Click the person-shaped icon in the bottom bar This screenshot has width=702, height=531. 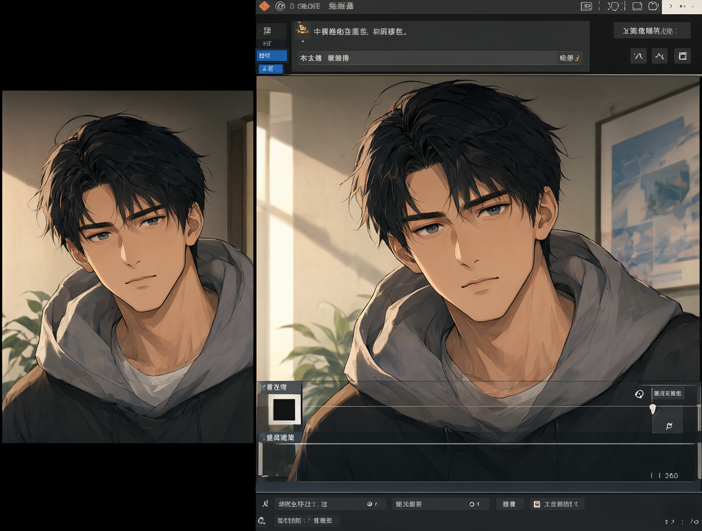coord(266,504)
